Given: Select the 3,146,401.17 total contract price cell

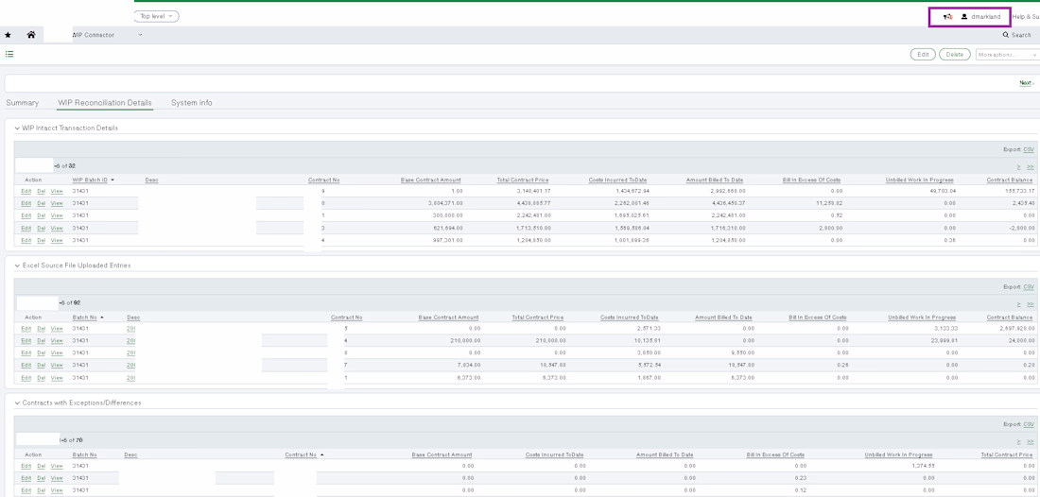Looking at the screenshot, I should pos(534,191).
